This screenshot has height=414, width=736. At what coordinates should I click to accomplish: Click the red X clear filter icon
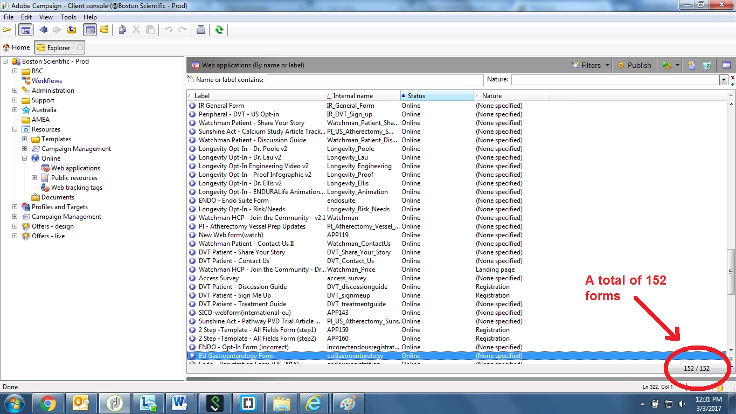click(733, 78)
